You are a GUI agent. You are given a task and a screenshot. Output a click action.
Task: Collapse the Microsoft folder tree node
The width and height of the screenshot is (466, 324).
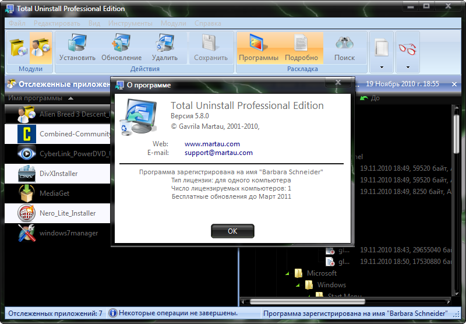point(287,273)
